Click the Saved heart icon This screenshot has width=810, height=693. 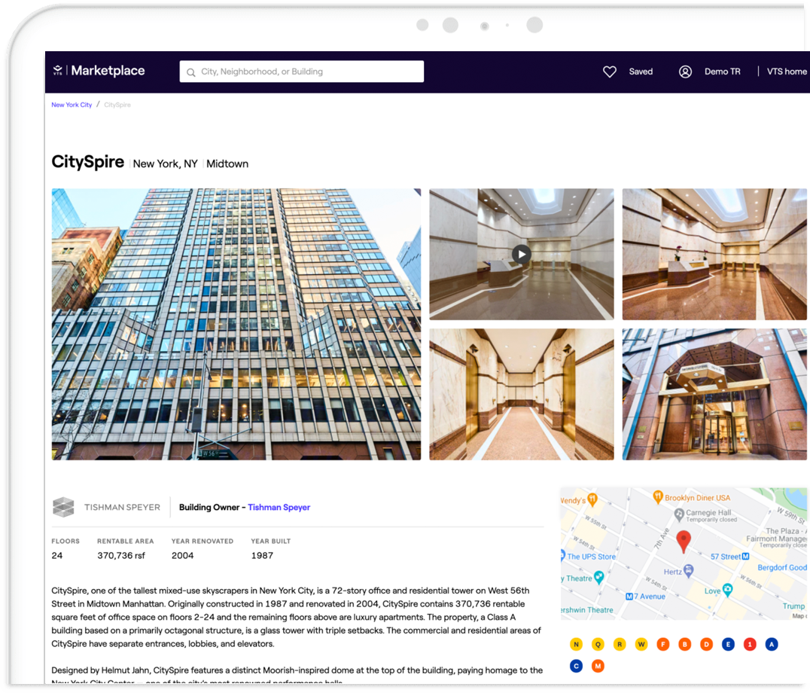click(x=610, y=72)
